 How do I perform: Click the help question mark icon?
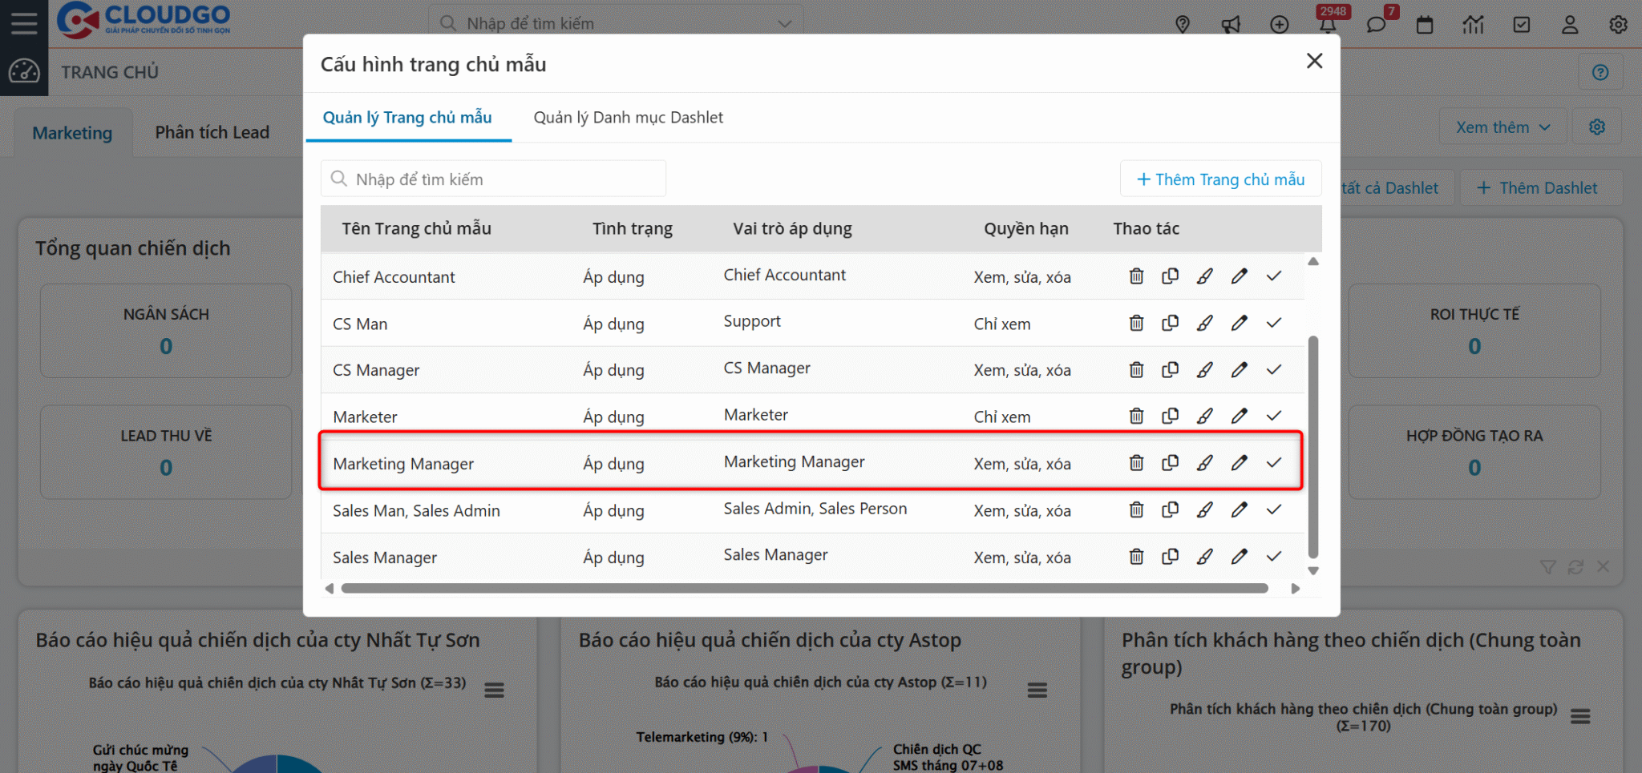(1600, 73)
